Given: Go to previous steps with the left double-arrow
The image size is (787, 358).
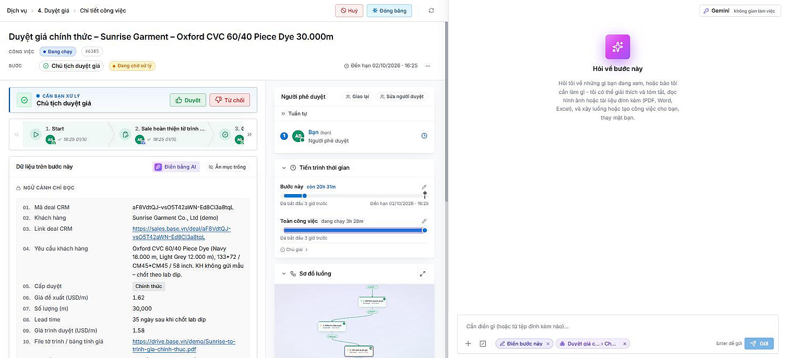Looking at the screenshot, I should pos(17,134).
